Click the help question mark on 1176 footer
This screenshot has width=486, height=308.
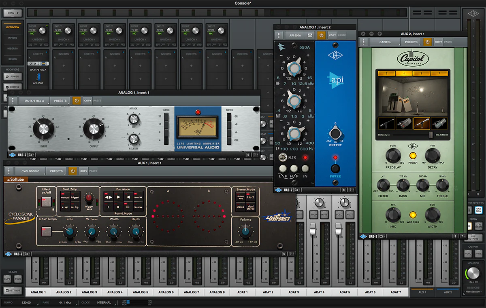[x=254, y=154]
